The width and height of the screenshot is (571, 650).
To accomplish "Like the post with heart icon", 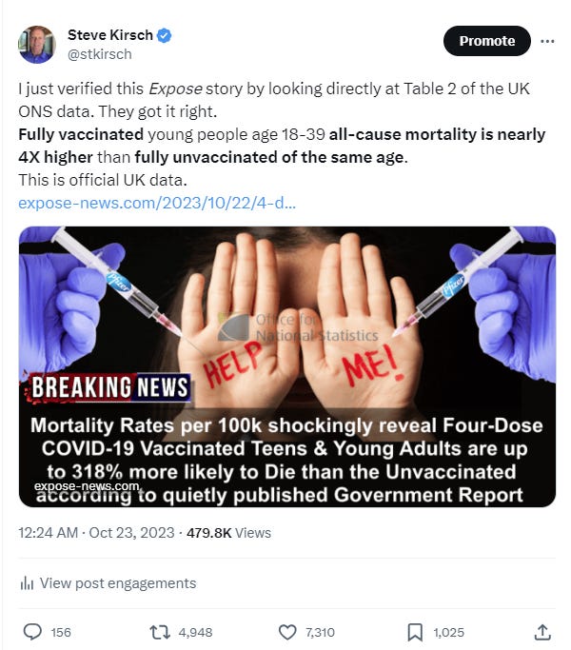I will coord(287,632).
